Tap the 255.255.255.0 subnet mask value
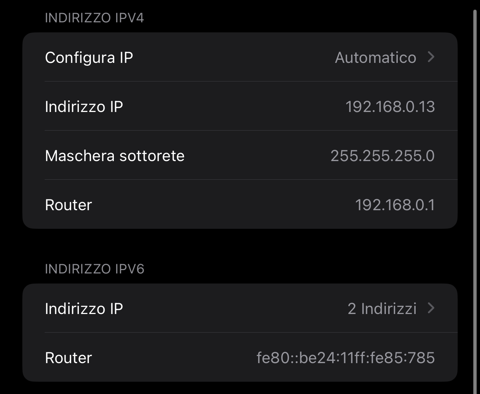 coord(383,156)
